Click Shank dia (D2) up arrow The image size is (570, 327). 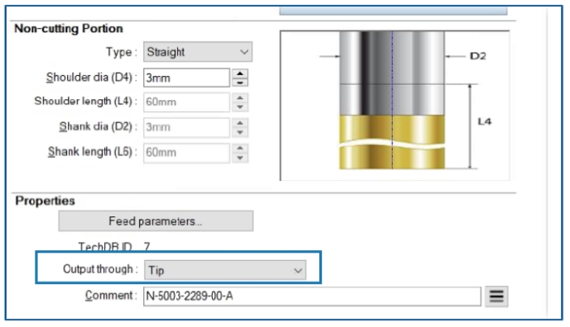coord(240,123)
